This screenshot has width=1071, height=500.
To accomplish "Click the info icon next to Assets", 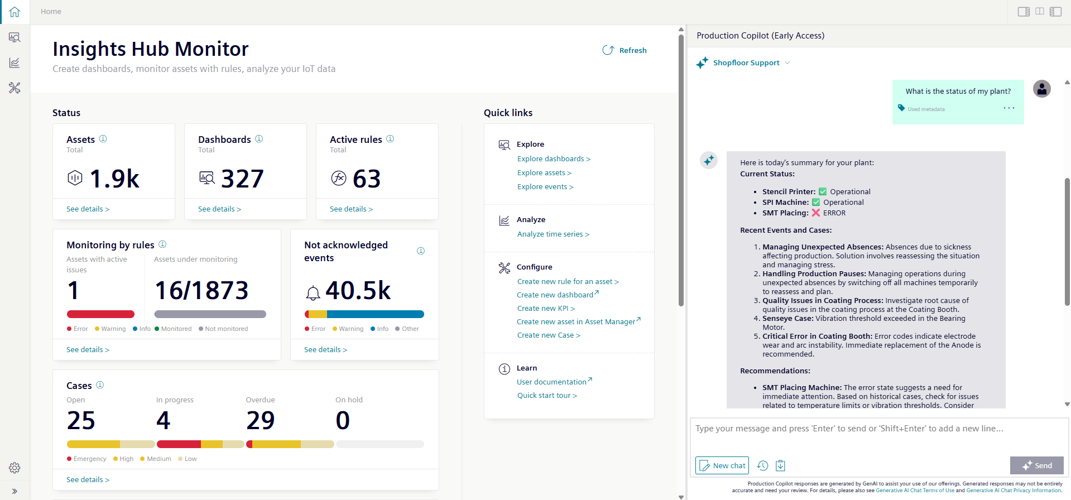I will (103, 139).
